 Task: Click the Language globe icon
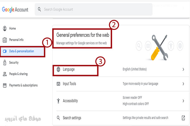[x=58, y=69]
